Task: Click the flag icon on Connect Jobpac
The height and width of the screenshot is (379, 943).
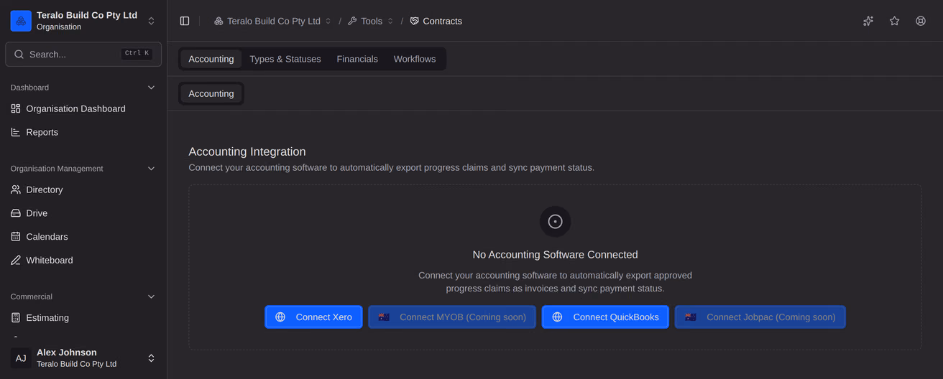Action: point(691,317)
